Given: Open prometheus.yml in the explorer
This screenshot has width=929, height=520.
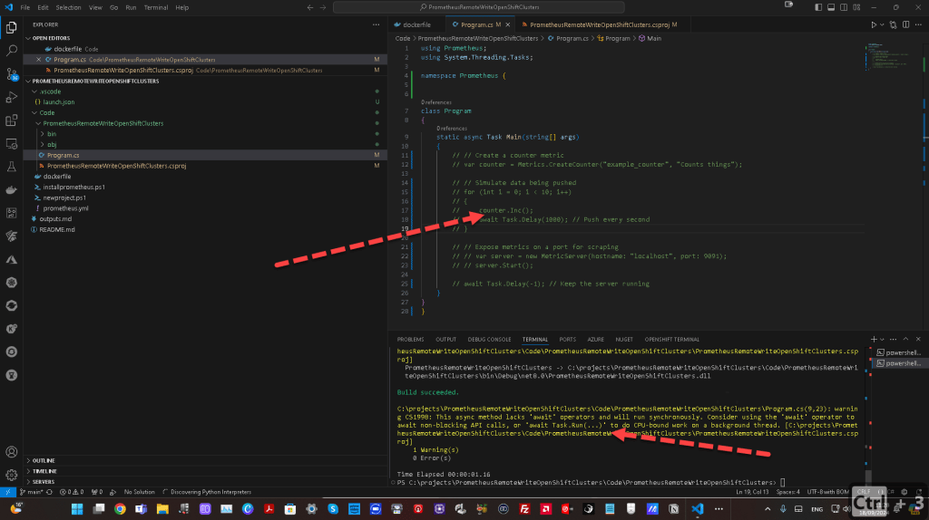Looking at the screenshot, I should (64, 208).
